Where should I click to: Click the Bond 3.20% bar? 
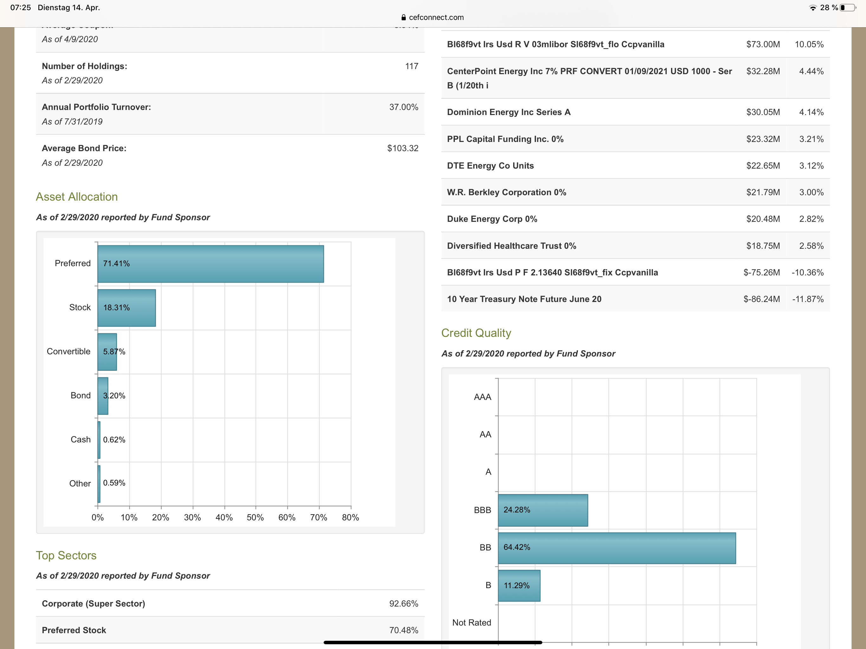(x=103, y=396)
